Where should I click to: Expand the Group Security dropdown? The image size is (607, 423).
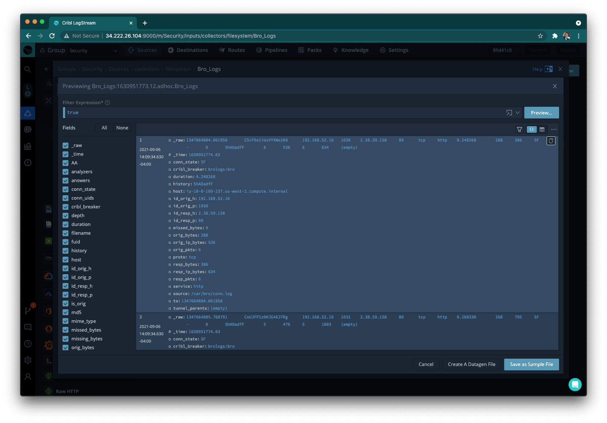pyautogui.click(x=93, y=50)
